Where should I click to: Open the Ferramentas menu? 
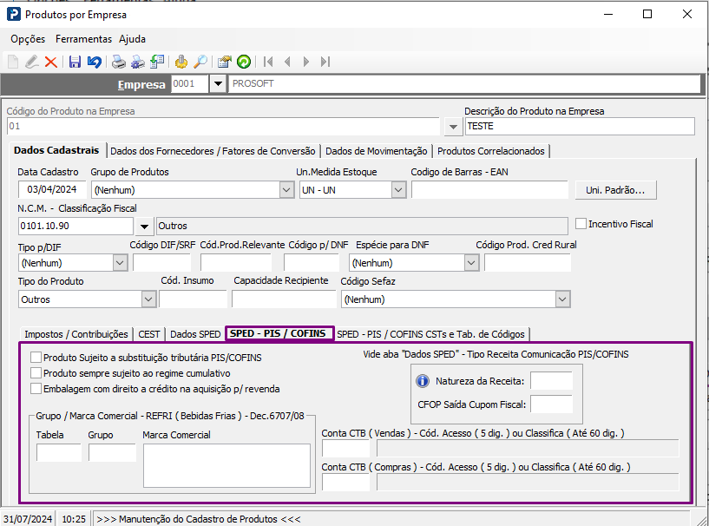pyautogui.click(x=83, y=39)
